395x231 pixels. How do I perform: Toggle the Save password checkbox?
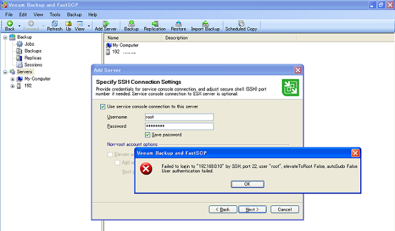pyautogui.click(x=147, y=135)
